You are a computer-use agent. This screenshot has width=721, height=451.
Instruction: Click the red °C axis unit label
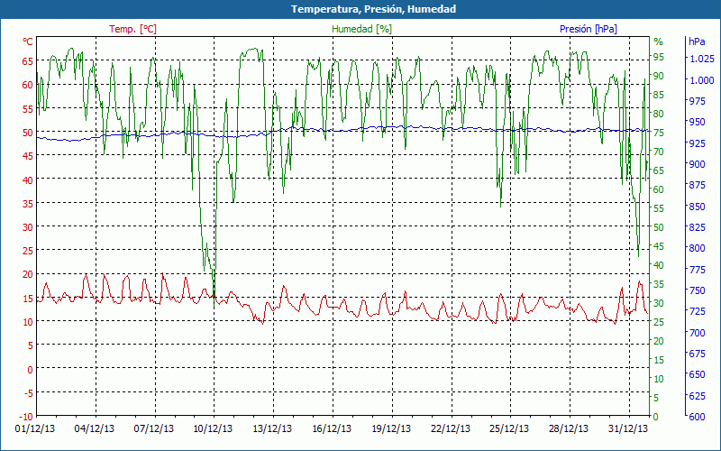28,41
